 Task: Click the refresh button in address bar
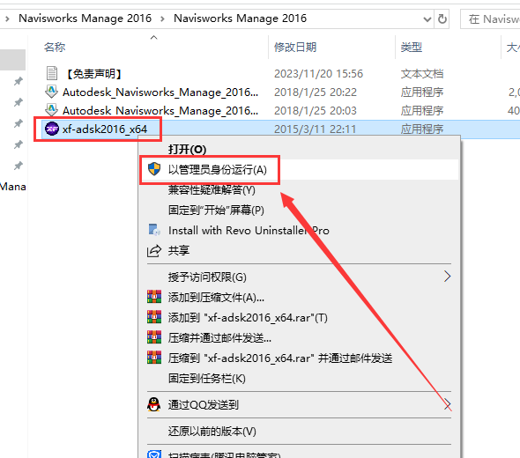pyautogui.click(x=442, y=18)
